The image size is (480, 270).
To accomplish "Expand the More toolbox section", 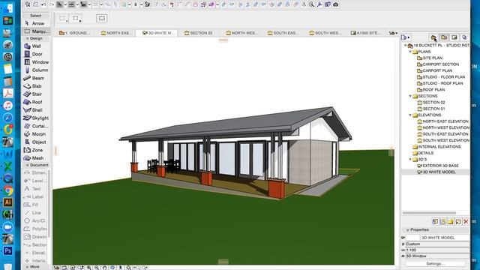I will click(27, 267).
